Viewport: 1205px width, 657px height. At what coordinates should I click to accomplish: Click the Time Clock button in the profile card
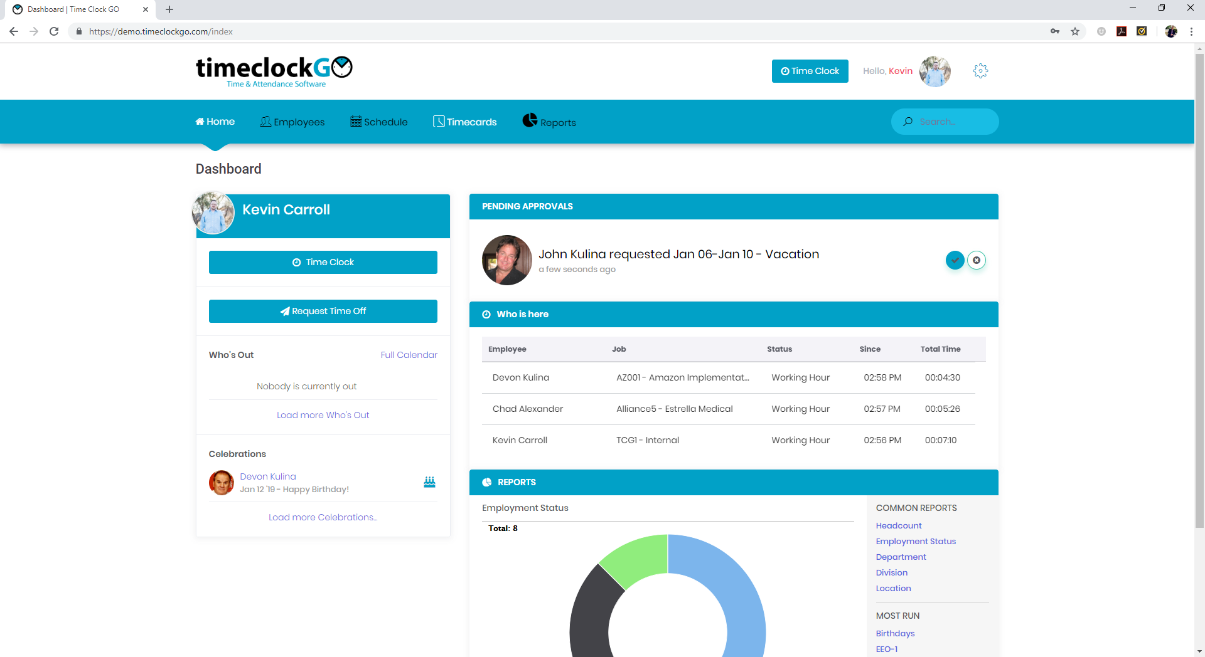(323, 262)
